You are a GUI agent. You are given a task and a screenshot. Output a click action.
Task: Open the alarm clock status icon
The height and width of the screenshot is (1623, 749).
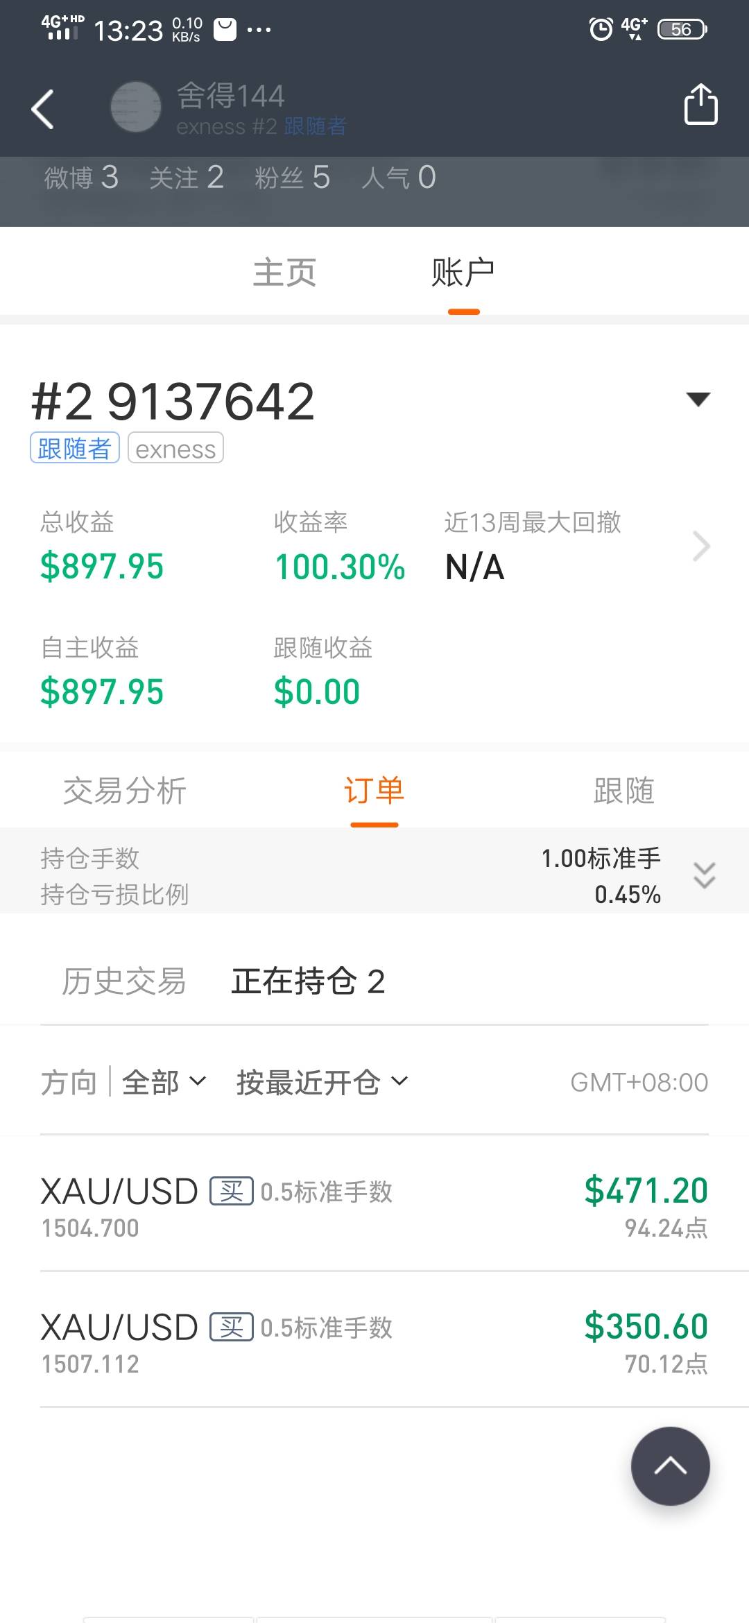click(601, 29)
